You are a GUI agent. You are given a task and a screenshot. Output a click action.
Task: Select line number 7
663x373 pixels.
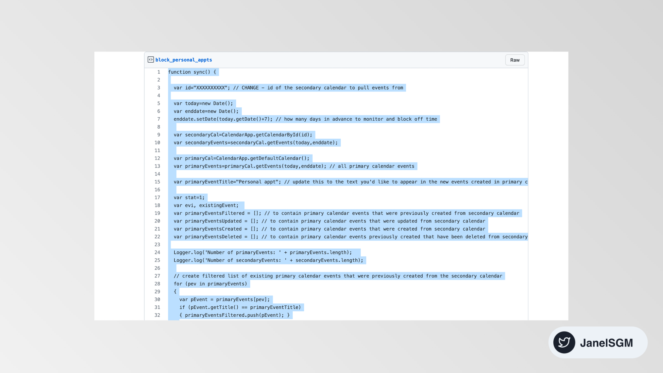pos(159,119)
